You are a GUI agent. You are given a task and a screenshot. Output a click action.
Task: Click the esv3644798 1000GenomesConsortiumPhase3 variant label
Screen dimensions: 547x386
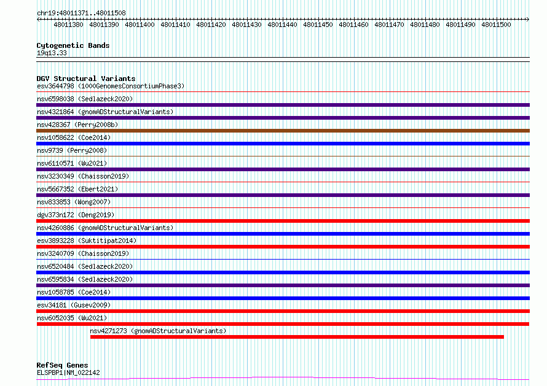click(111, 86)
